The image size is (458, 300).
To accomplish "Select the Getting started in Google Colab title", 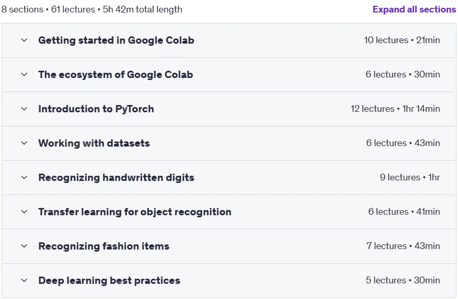I will tap(116, 41).
